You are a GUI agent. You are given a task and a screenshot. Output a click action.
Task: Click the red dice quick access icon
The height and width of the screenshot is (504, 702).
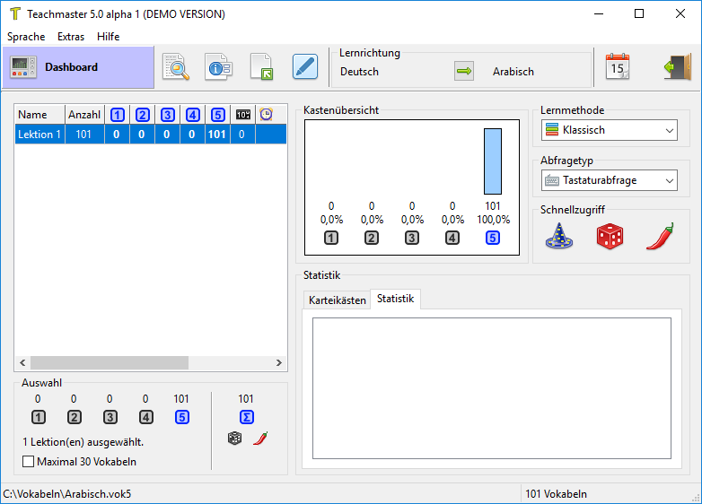[x=610, y=237]
